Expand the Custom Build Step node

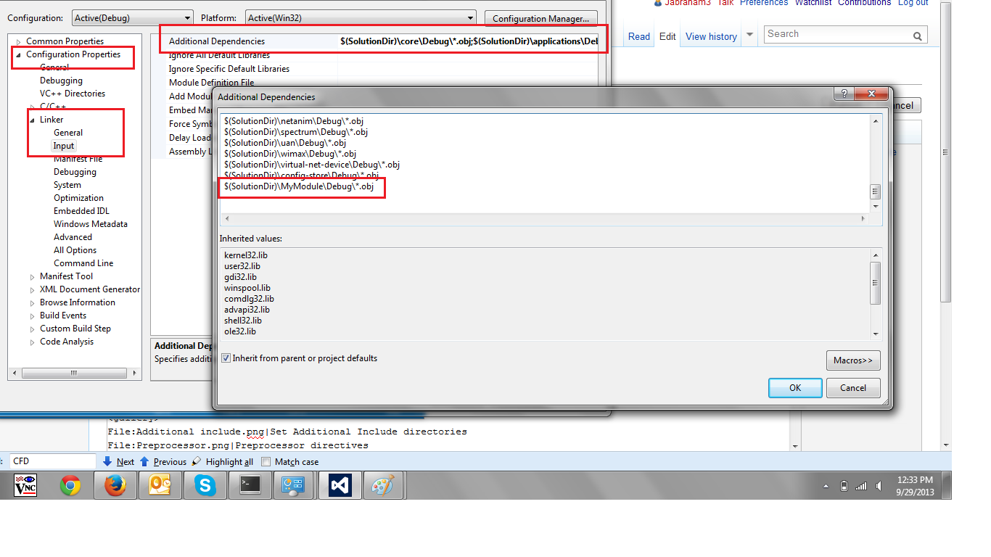33,329
